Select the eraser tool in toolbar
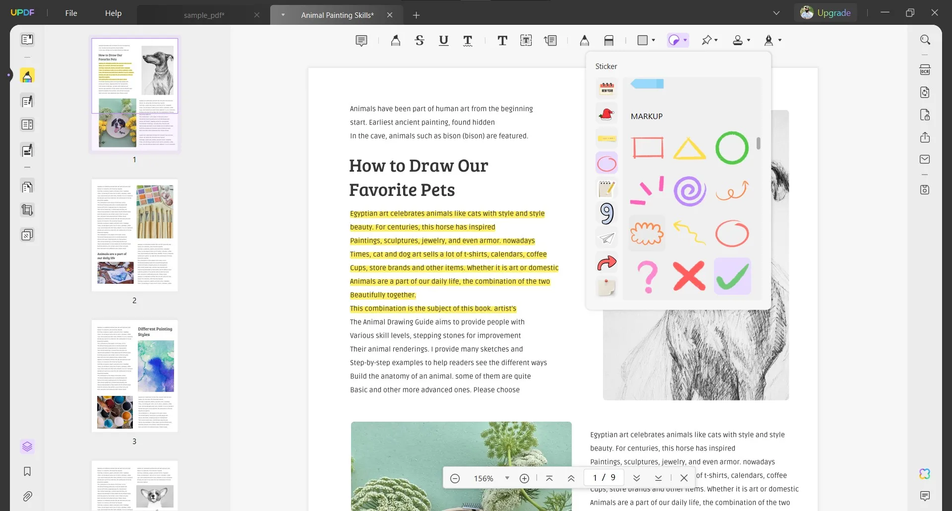Viewport: 952px width, 511px height. point(609,41)
